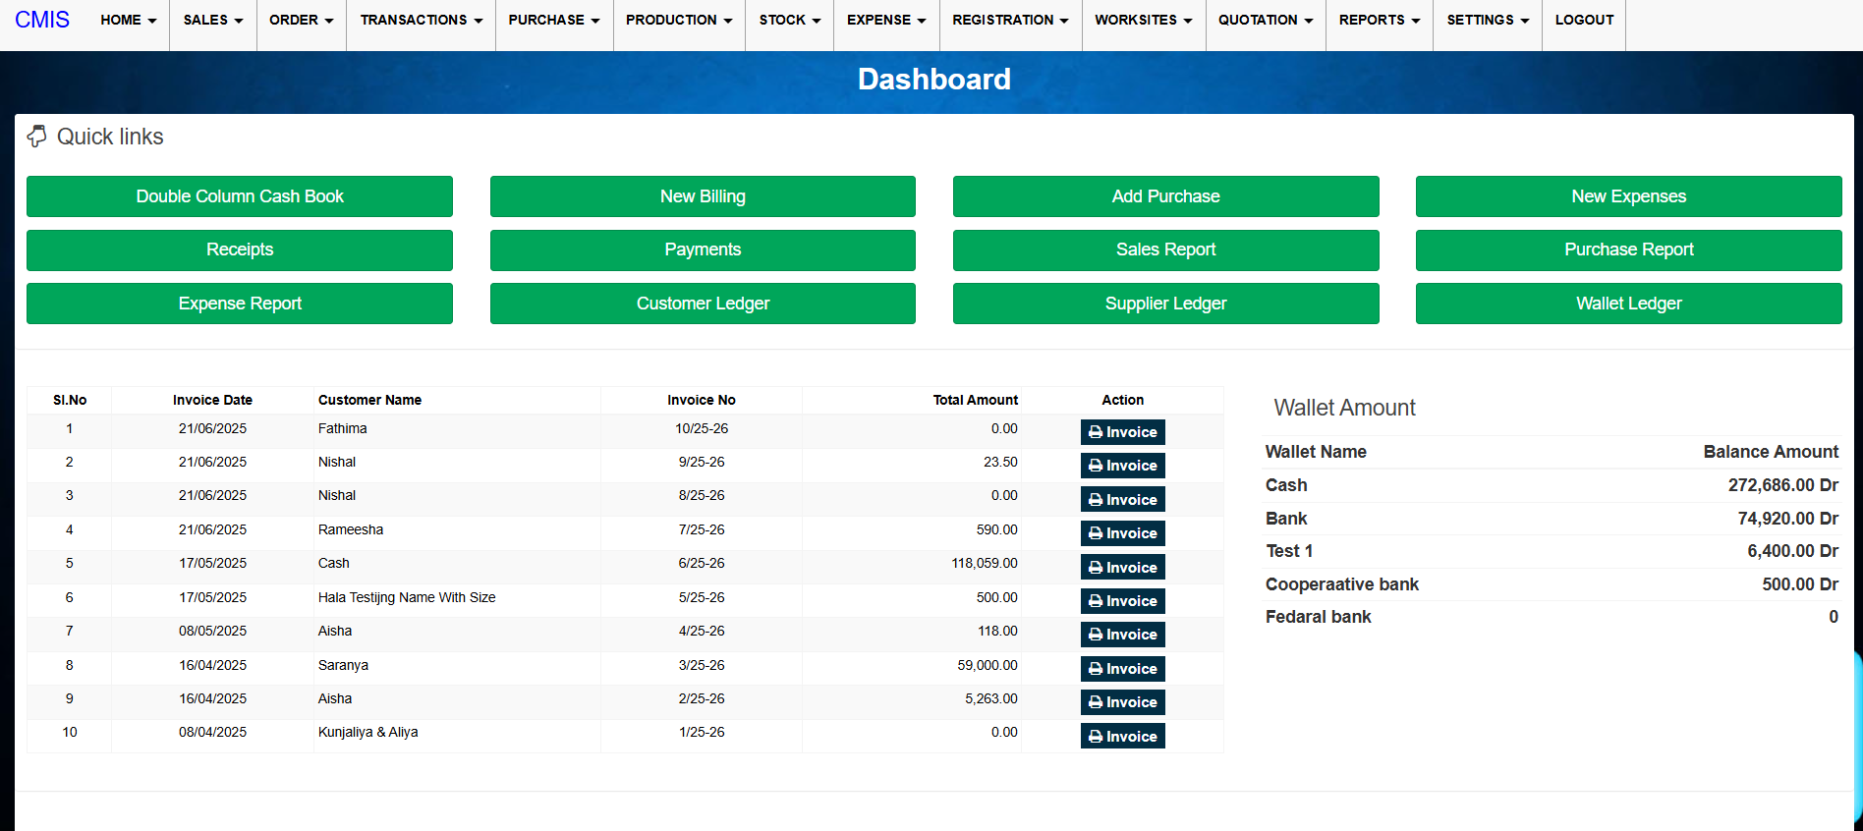
Task: Click the Quick links pin icon
Action: click(36, 137)
